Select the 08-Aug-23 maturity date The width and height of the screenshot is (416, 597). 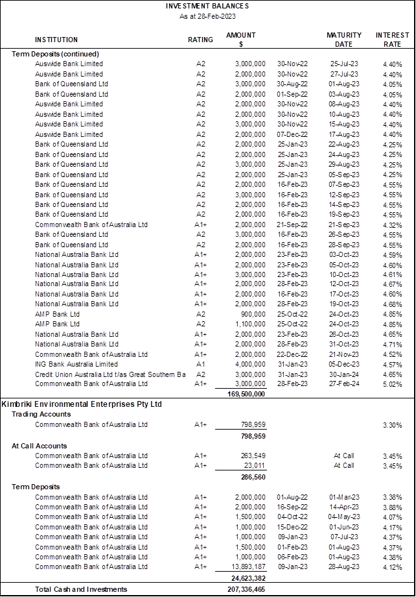(x=344, y=104)
